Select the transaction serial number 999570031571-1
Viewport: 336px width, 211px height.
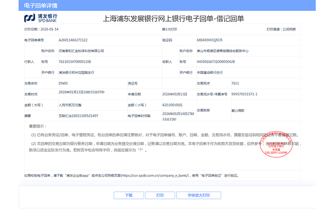(x=244, y=95)
